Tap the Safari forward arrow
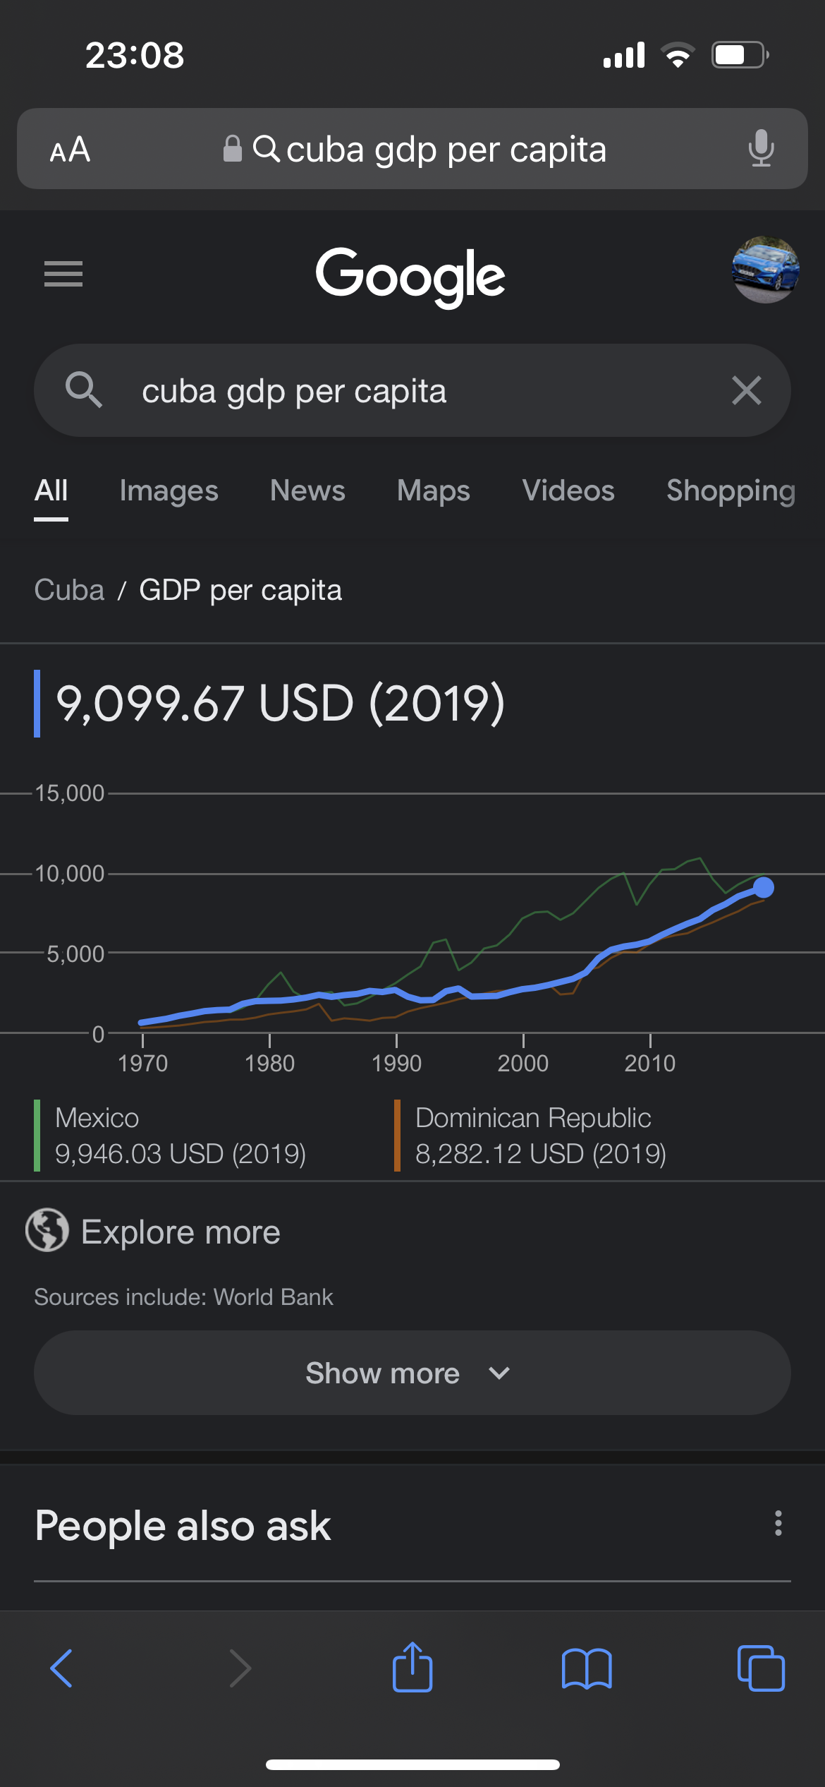Screen dimensions: 825x1787 point(240,1668)
